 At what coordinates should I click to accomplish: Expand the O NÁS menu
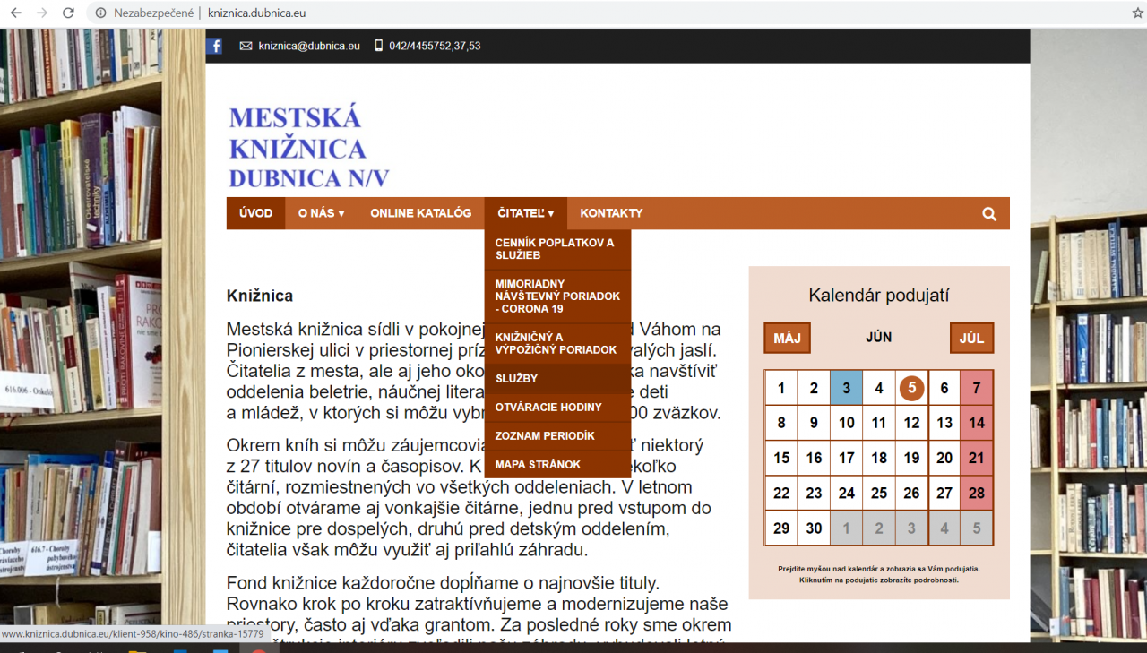[322, 213]
